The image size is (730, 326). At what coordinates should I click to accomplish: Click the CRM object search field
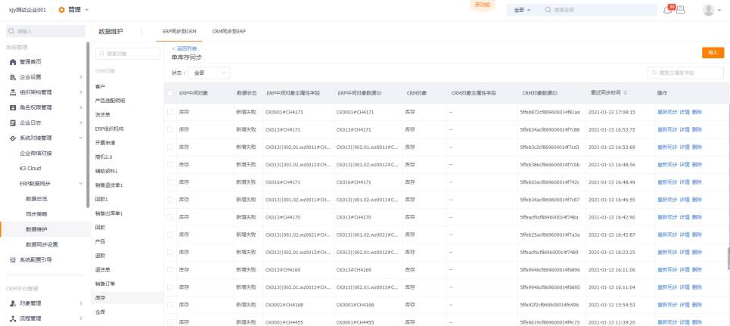pyautogui.click(x=128, y=54)
